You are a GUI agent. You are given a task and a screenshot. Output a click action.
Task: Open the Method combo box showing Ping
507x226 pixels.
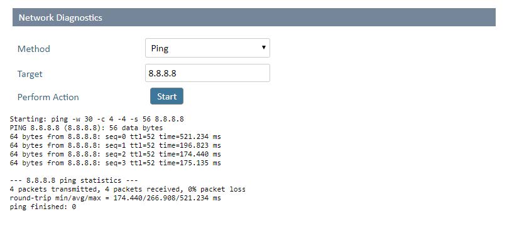coord(207,48)
